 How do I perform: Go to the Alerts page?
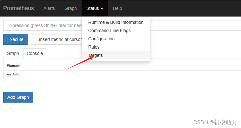point(49,8)
